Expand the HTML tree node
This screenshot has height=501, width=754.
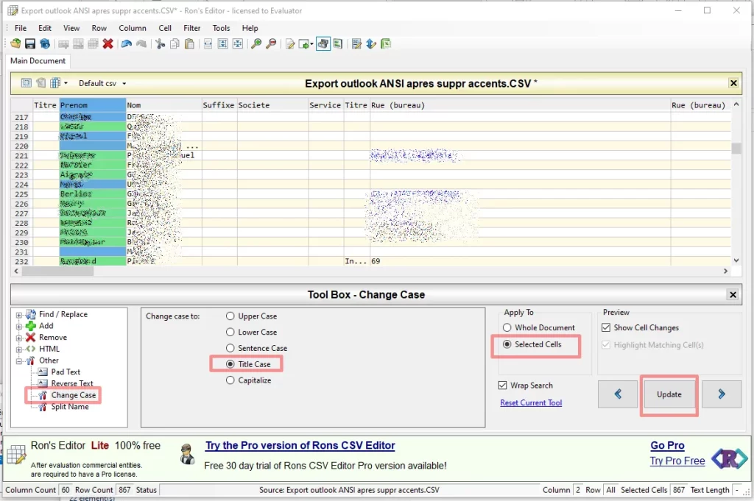(x=18, y=349)
